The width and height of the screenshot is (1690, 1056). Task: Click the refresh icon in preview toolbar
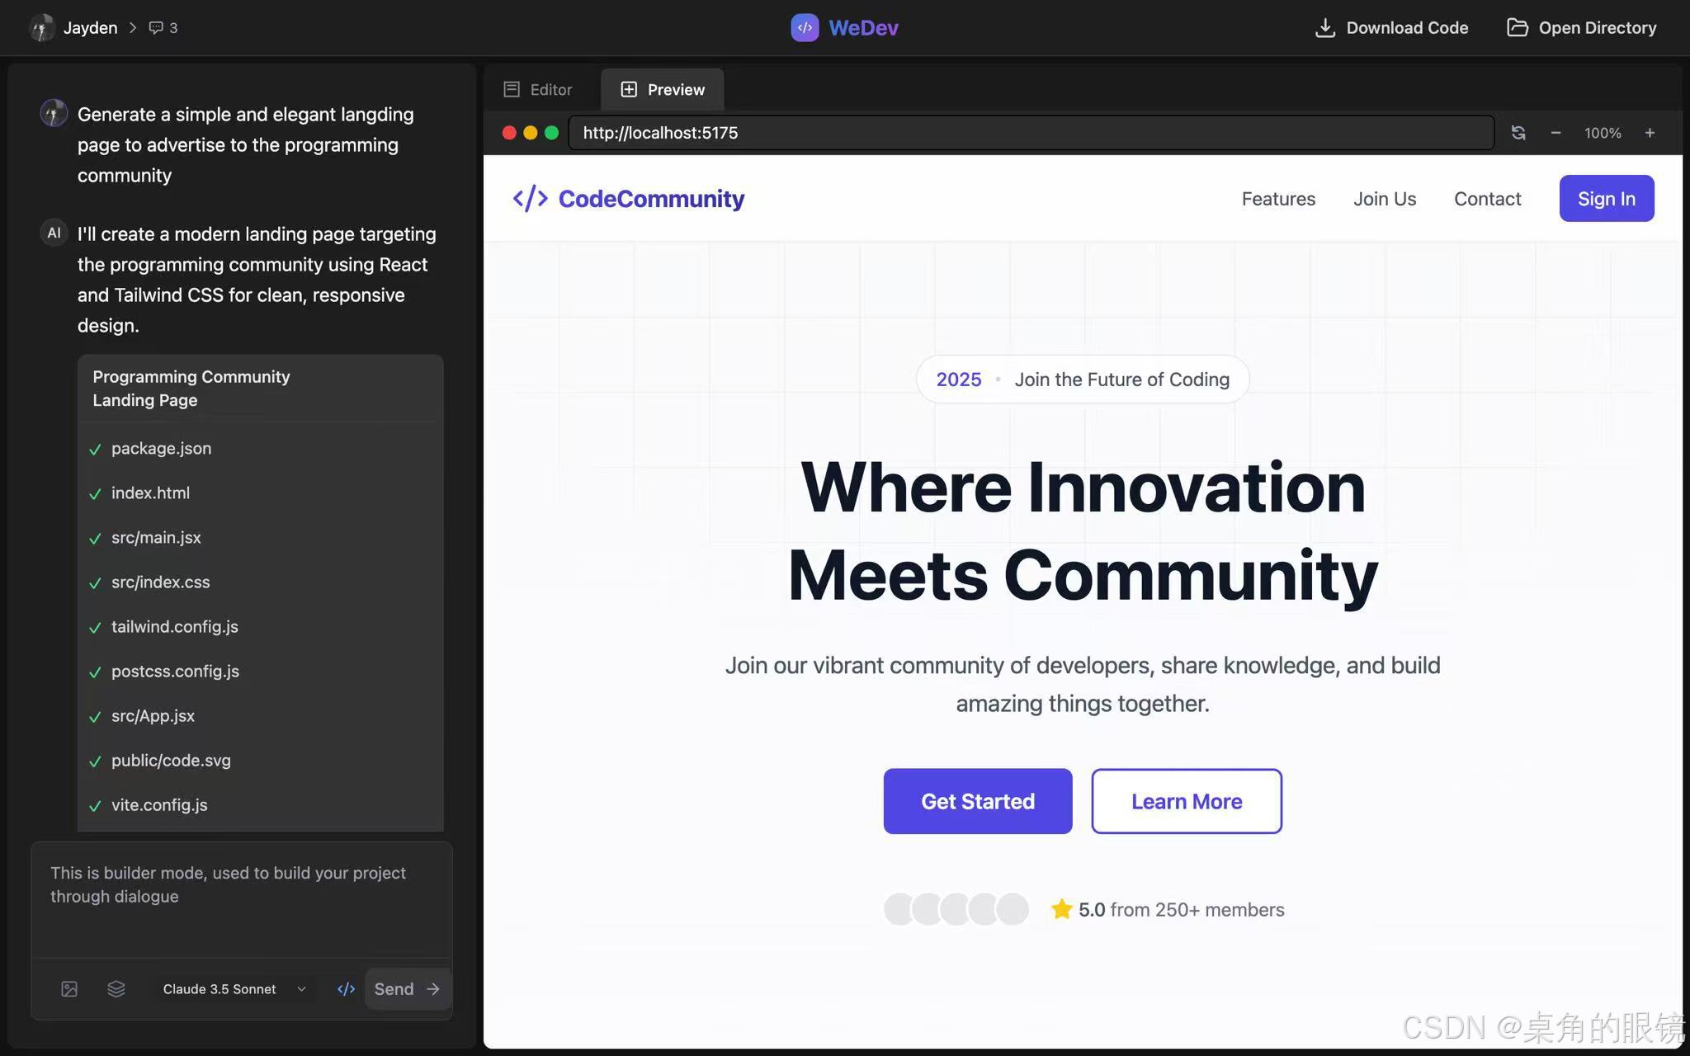[1518, 133]
